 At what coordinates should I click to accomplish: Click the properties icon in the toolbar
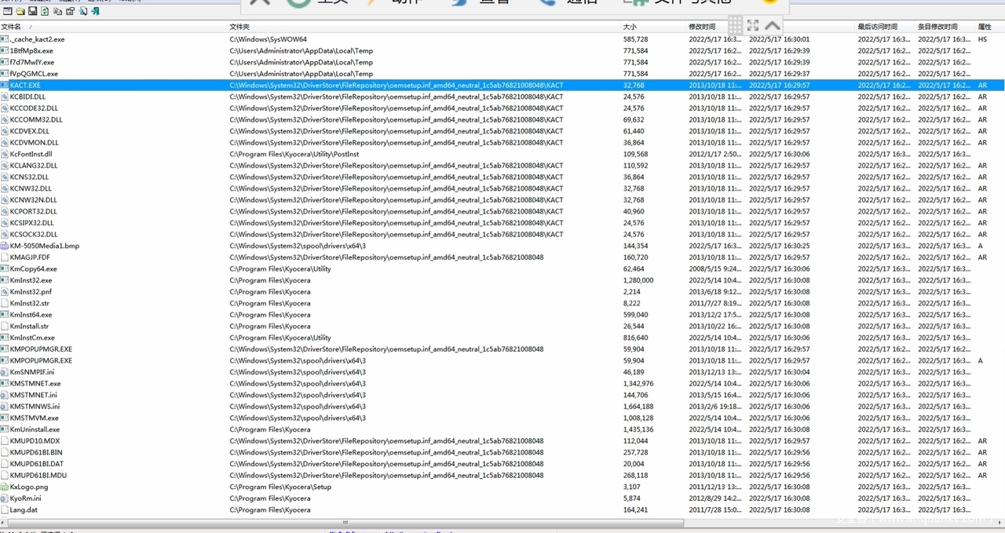click(70, 12)
